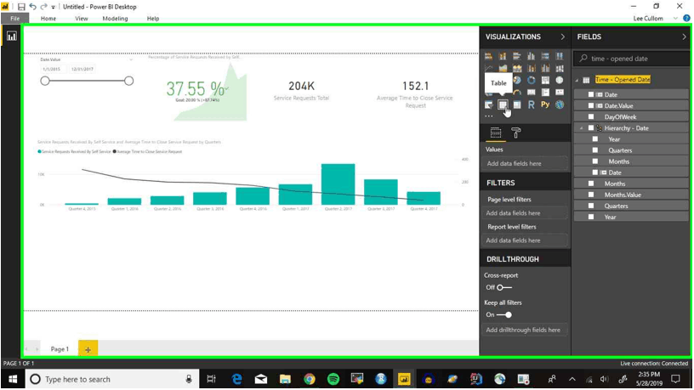Collapse the Fields pane with its chevron
The width and height of the screenshot is (694, 390).
(684, 37)
